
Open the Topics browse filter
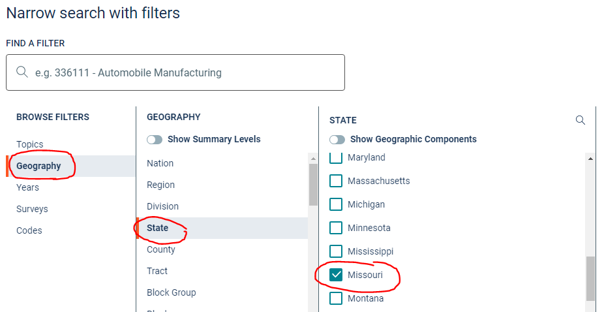click(30, 144)
